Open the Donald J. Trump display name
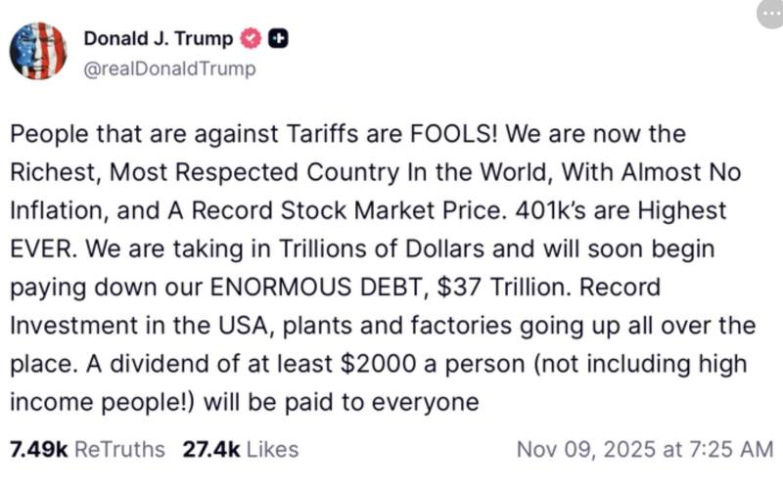The height and width of the screenshot is (492, 783). (159, 39)
